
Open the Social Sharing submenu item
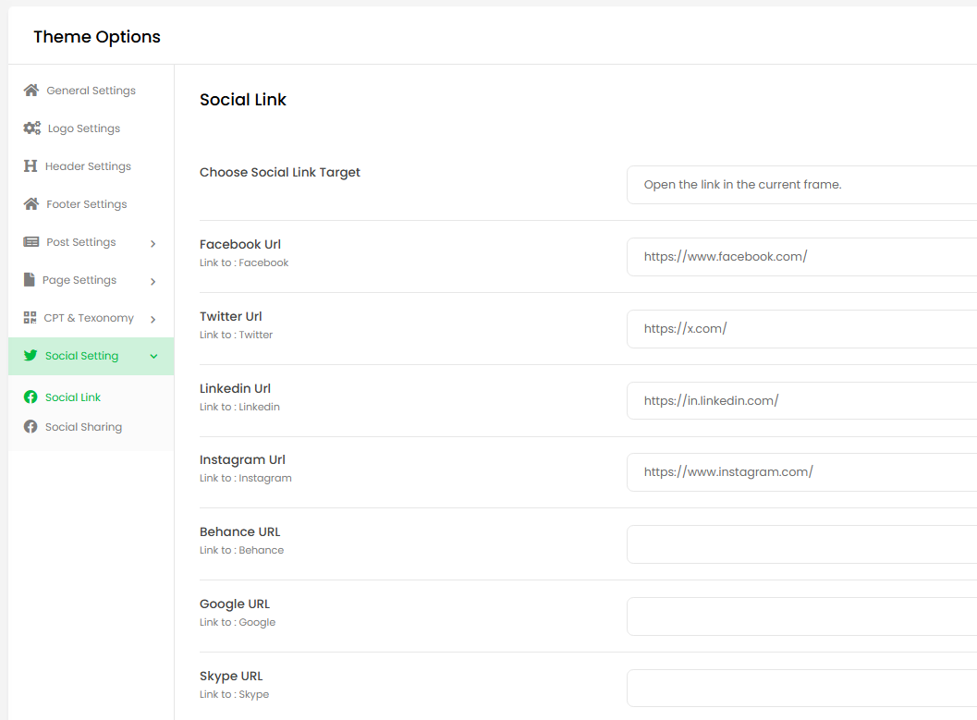click(x=83, y=427)
